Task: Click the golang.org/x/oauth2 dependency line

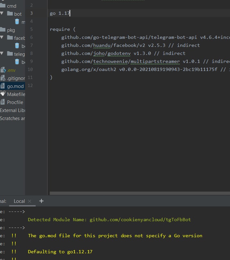Action: pyautogui.click(x=146, y=69)
